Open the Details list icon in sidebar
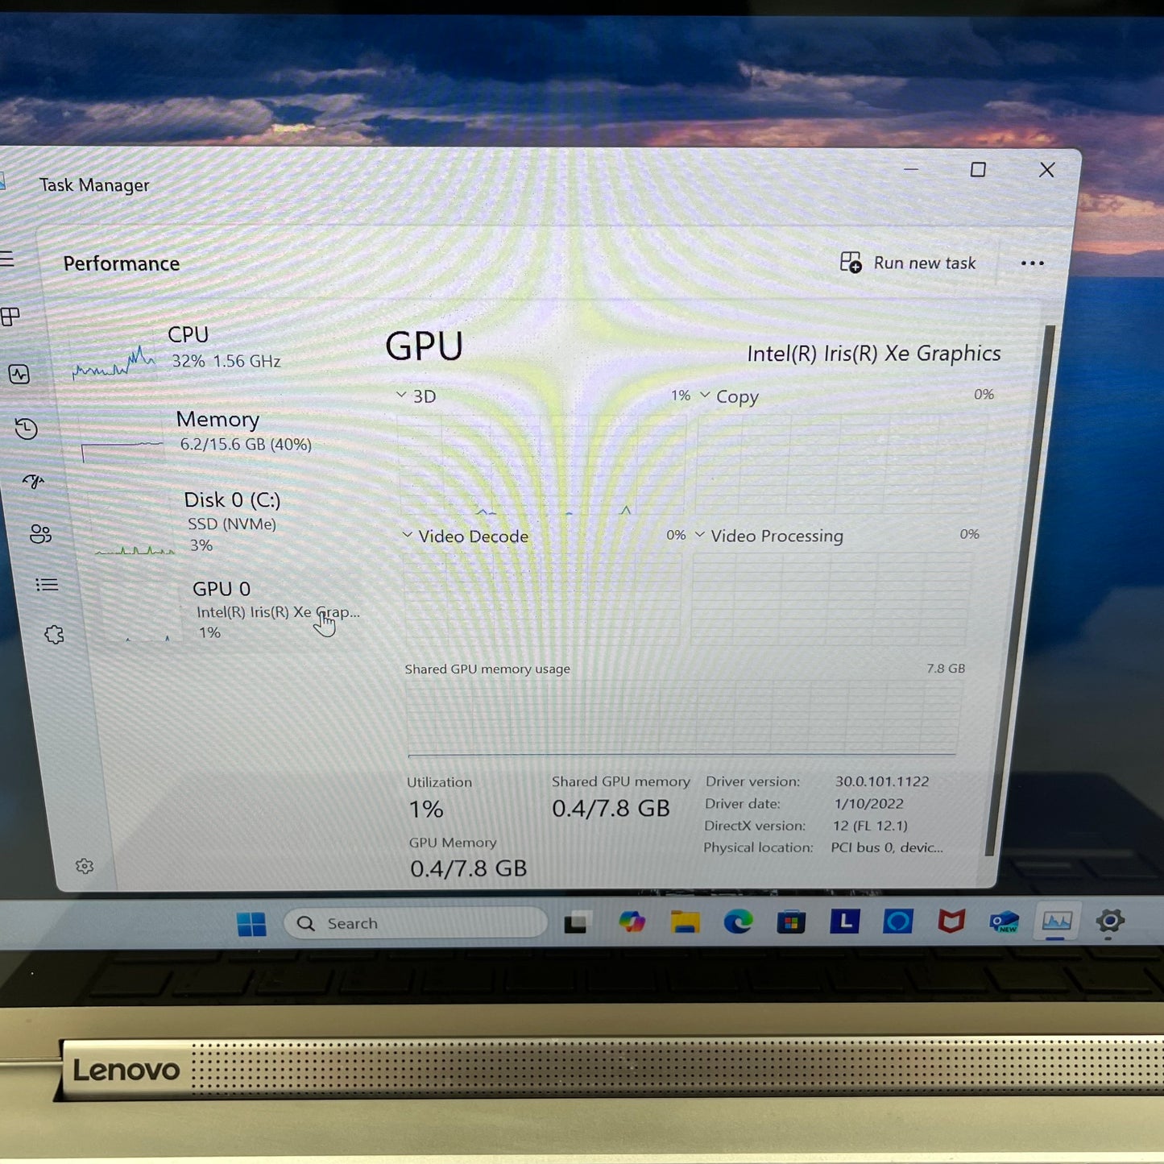1164x1164 pixels. (x=47, y=585)
